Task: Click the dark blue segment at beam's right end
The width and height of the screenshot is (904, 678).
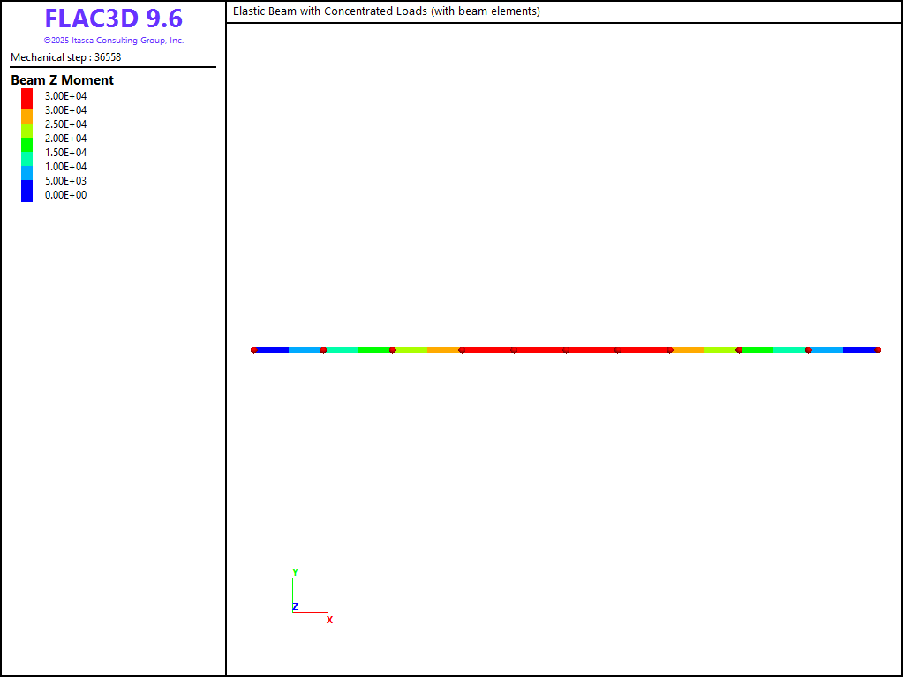Action: point(859,350)
